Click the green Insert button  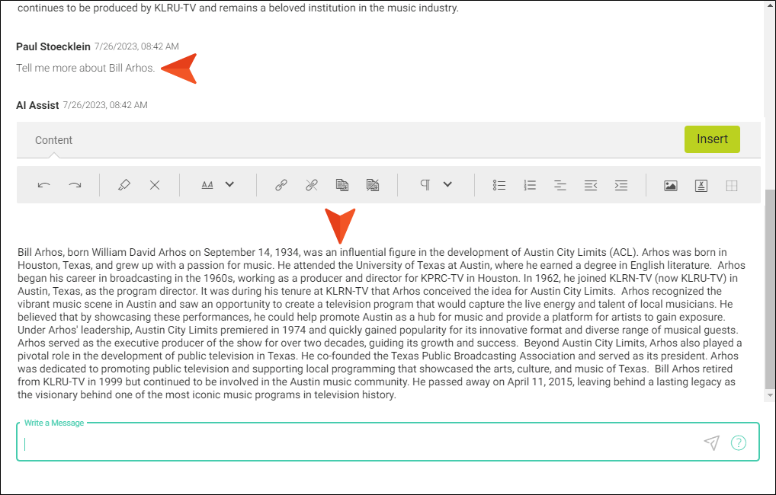(x=712, y=139)
